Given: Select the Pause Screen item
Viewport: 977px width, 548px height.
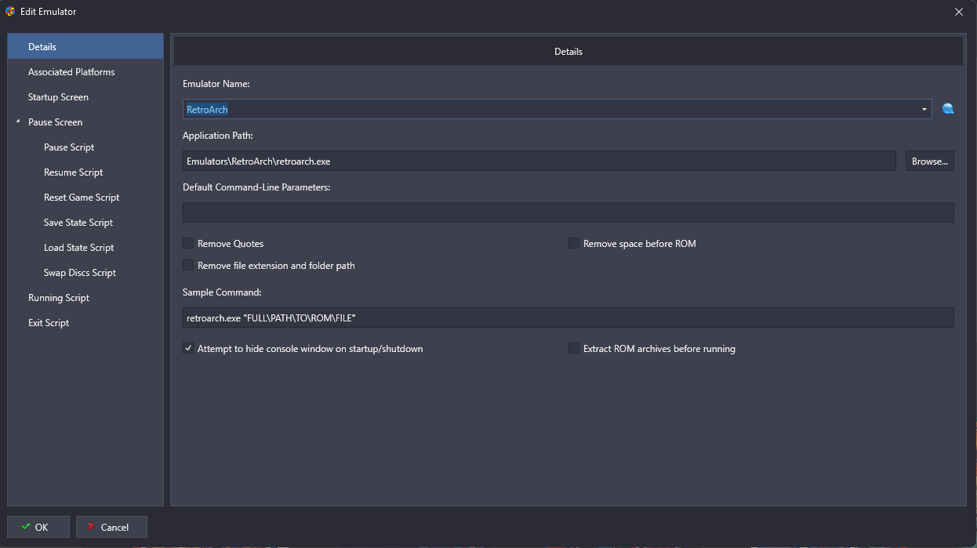Looking at the screenshot, I should click(x=55, y=122).
